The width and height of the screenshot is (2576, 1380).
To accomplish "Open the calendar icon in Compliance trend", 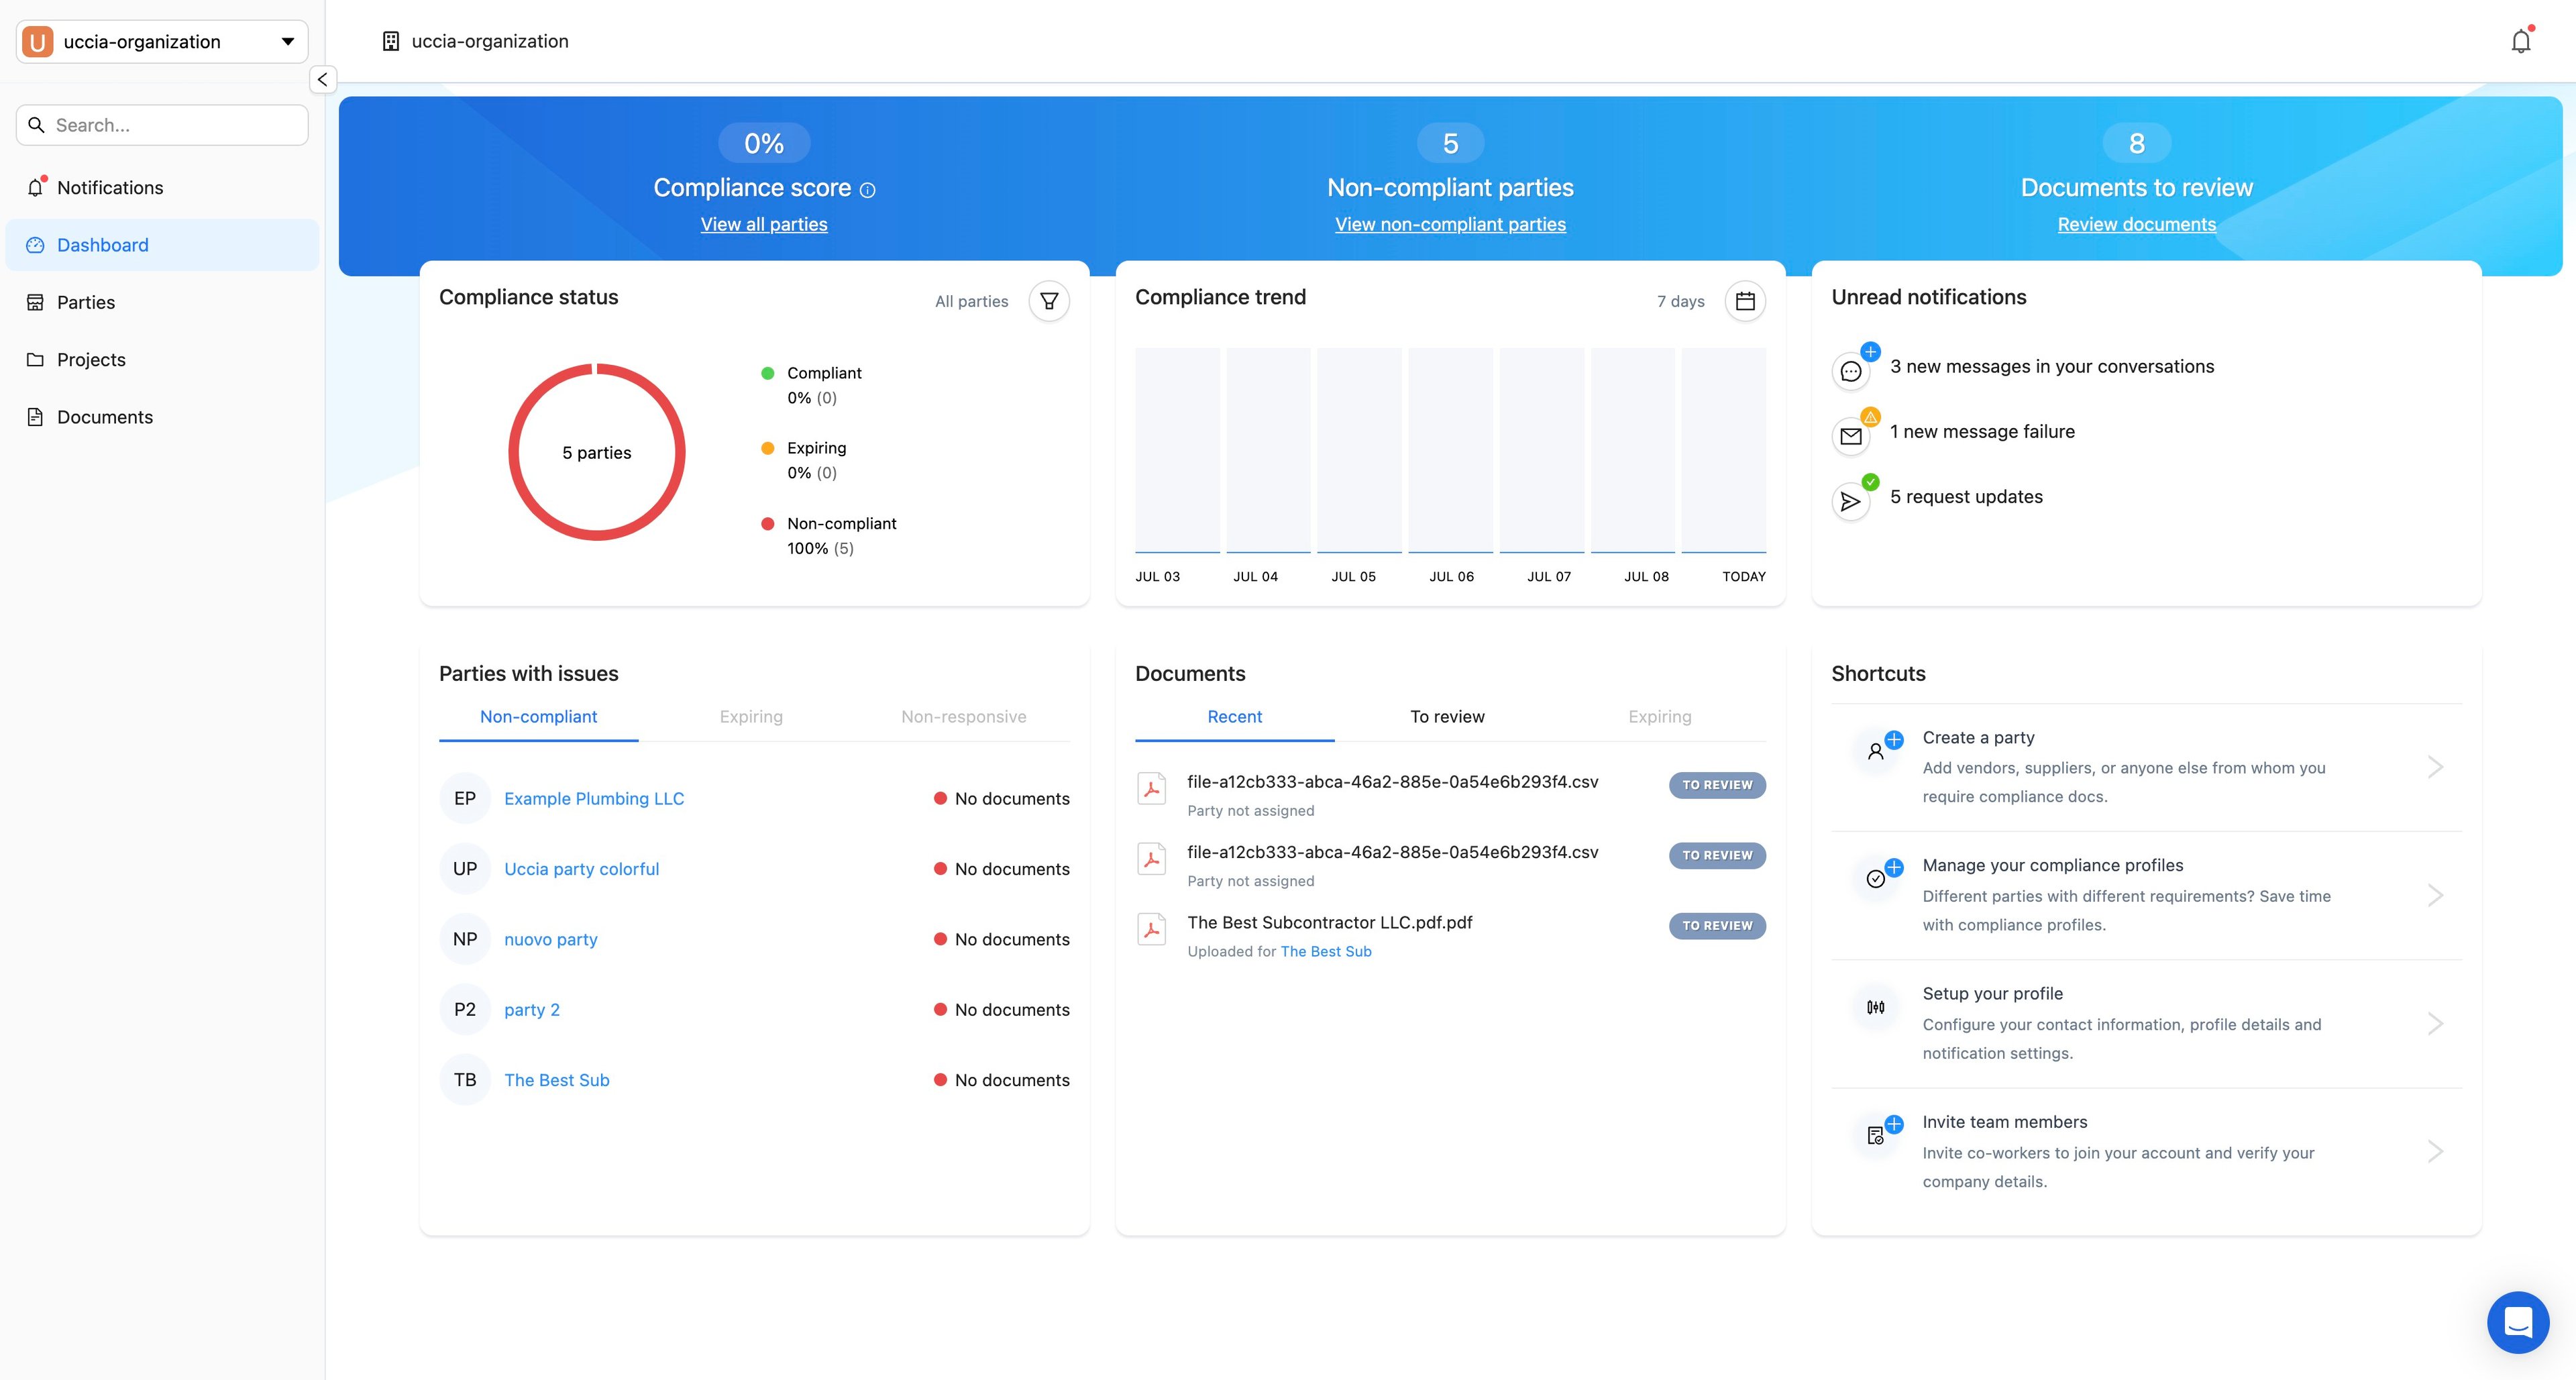I will pyautogui.click(x=1745, y=301).
